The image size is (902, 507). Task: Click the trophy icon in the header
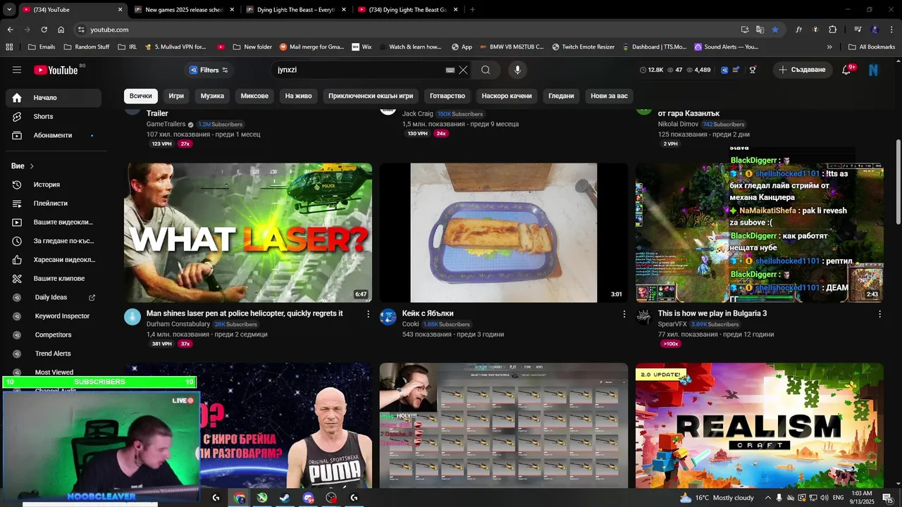753,70
